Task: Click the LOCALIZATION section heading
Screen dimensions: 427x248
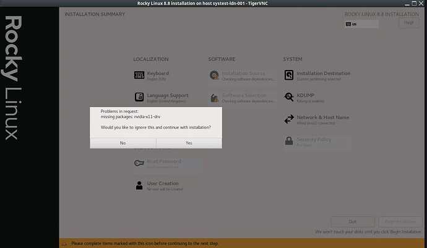Action: 151,59
